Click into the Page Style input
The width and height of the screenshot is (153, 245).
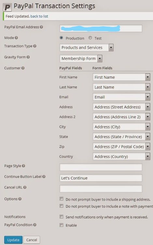point(101,167)
